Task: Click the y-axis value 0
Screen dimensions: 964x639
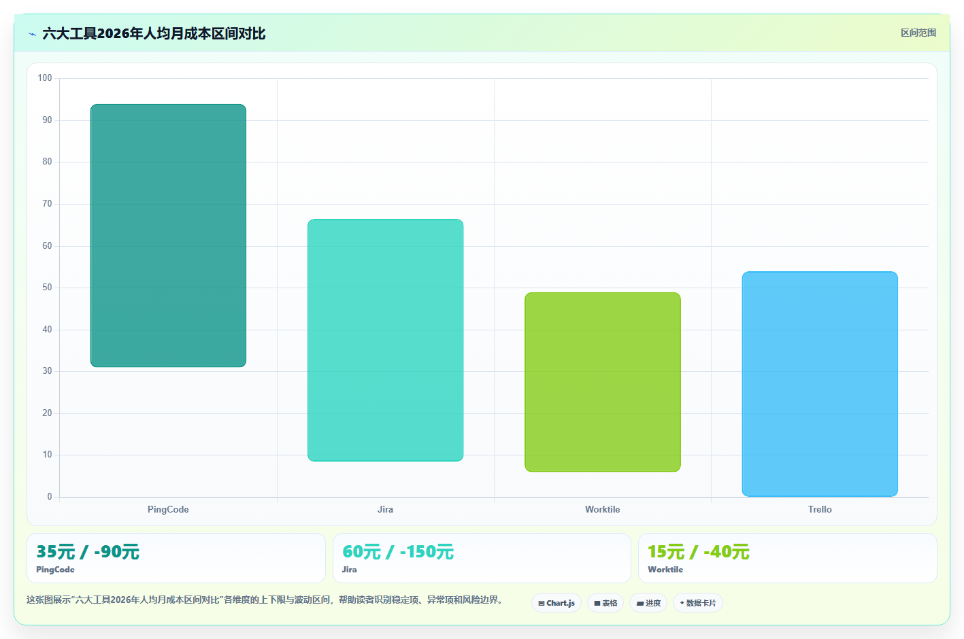Action: click(x=49, y=497)
